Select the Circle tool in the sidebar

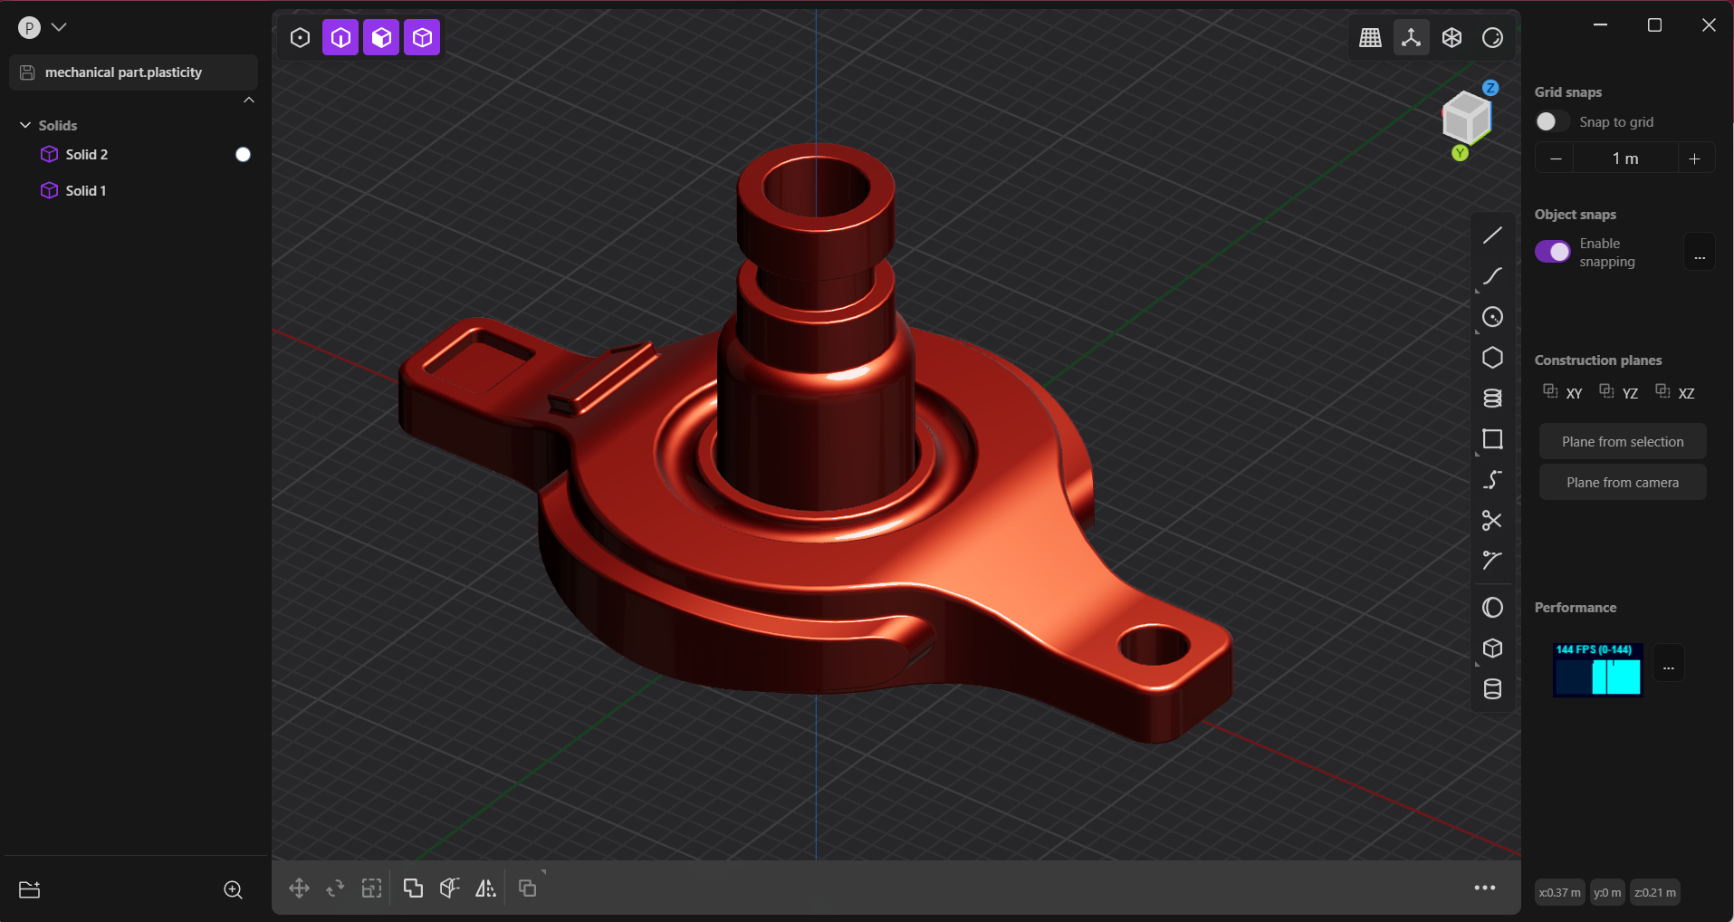[1493, 317]
